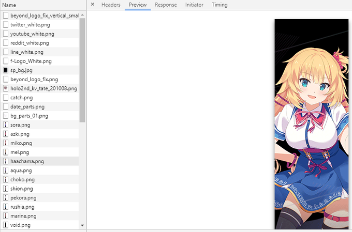Select marine.png request
This screenshot has height=232, width=352.
40,216
